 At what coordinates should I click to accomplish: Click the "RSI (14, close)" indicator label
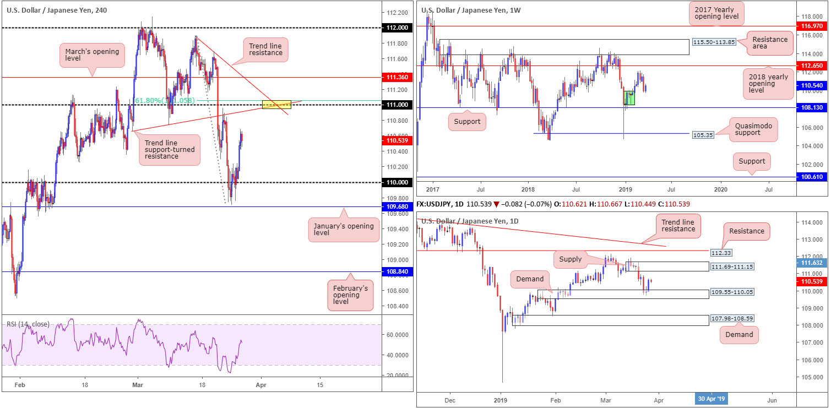click(x=28, y=324)
